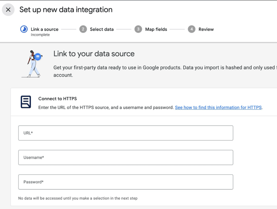This screenshot has height=209, width=277.
Task: Select the 'Link a source' step label
Action: [44, 29]
